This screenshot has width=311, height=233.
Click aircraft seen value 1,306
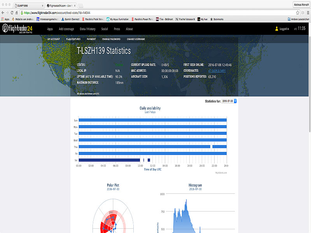[164, 77]
